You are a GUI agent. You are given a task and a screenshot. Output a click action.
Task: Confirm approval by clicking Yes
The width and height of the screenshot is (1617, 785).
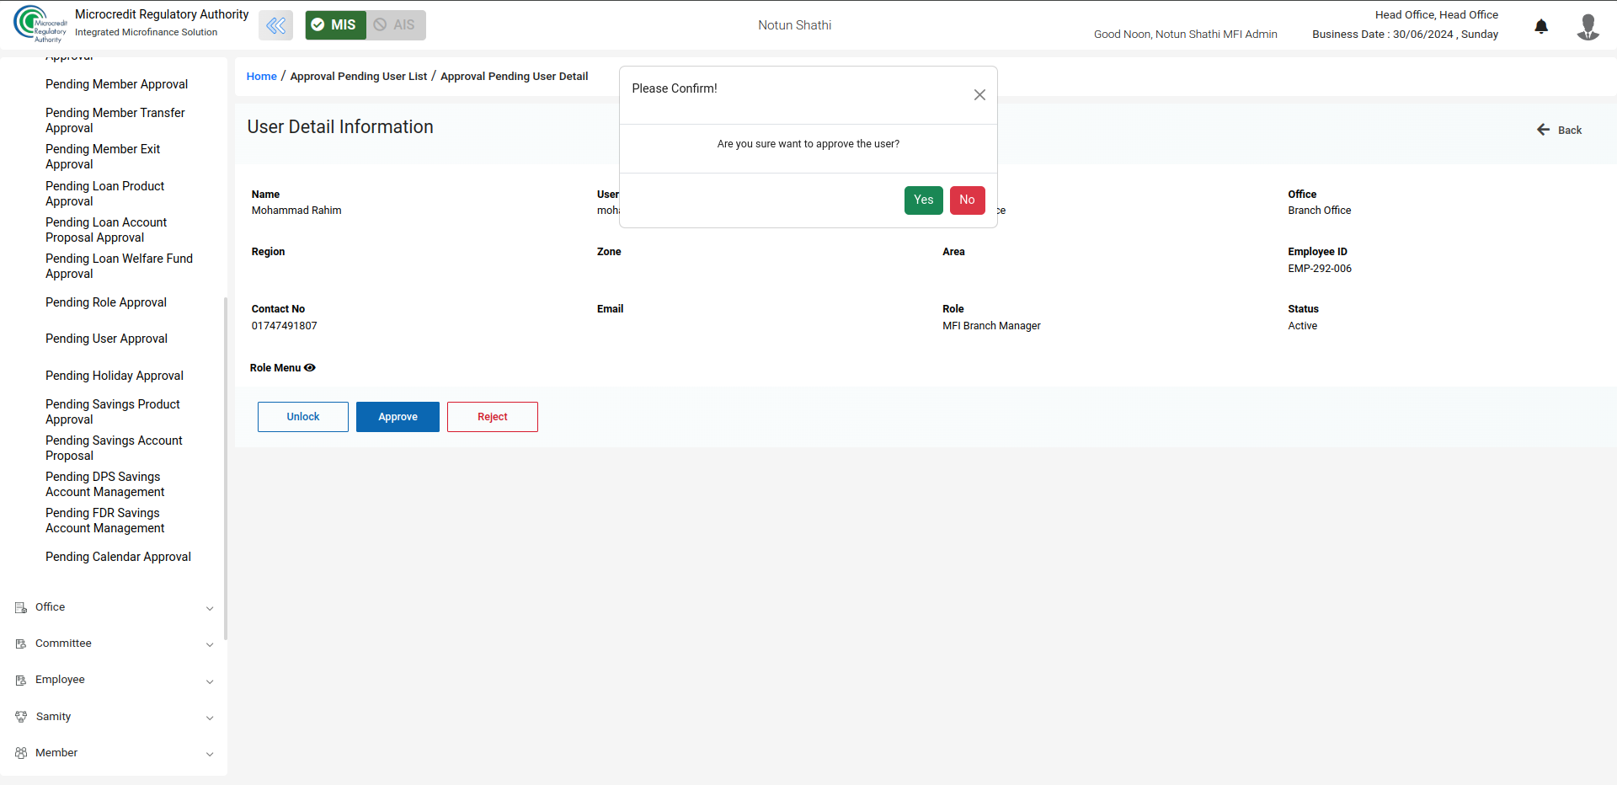(x=923, y=200)
